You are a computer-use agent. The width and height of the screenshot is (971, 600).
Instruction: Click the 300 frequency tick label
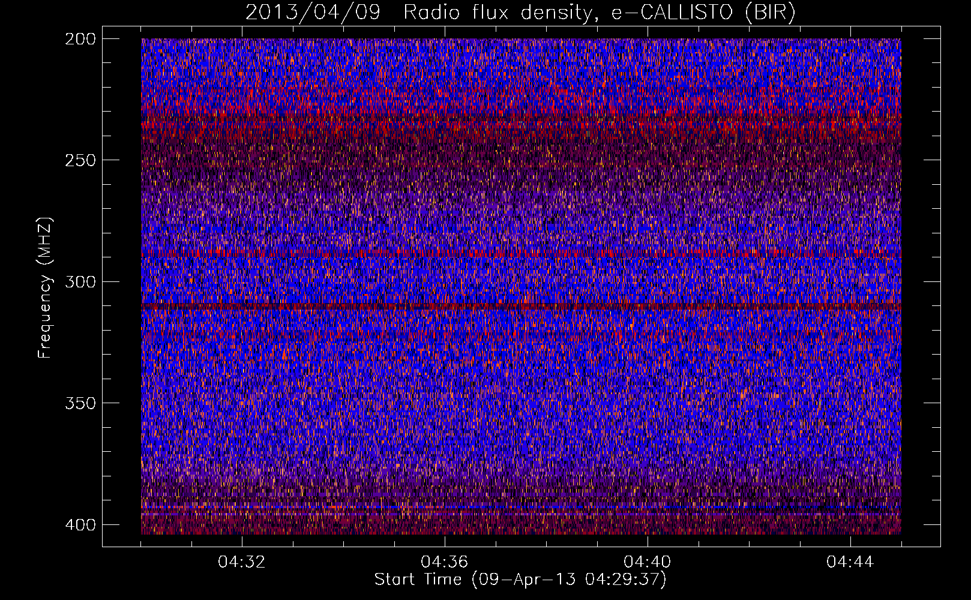(80, 282)
